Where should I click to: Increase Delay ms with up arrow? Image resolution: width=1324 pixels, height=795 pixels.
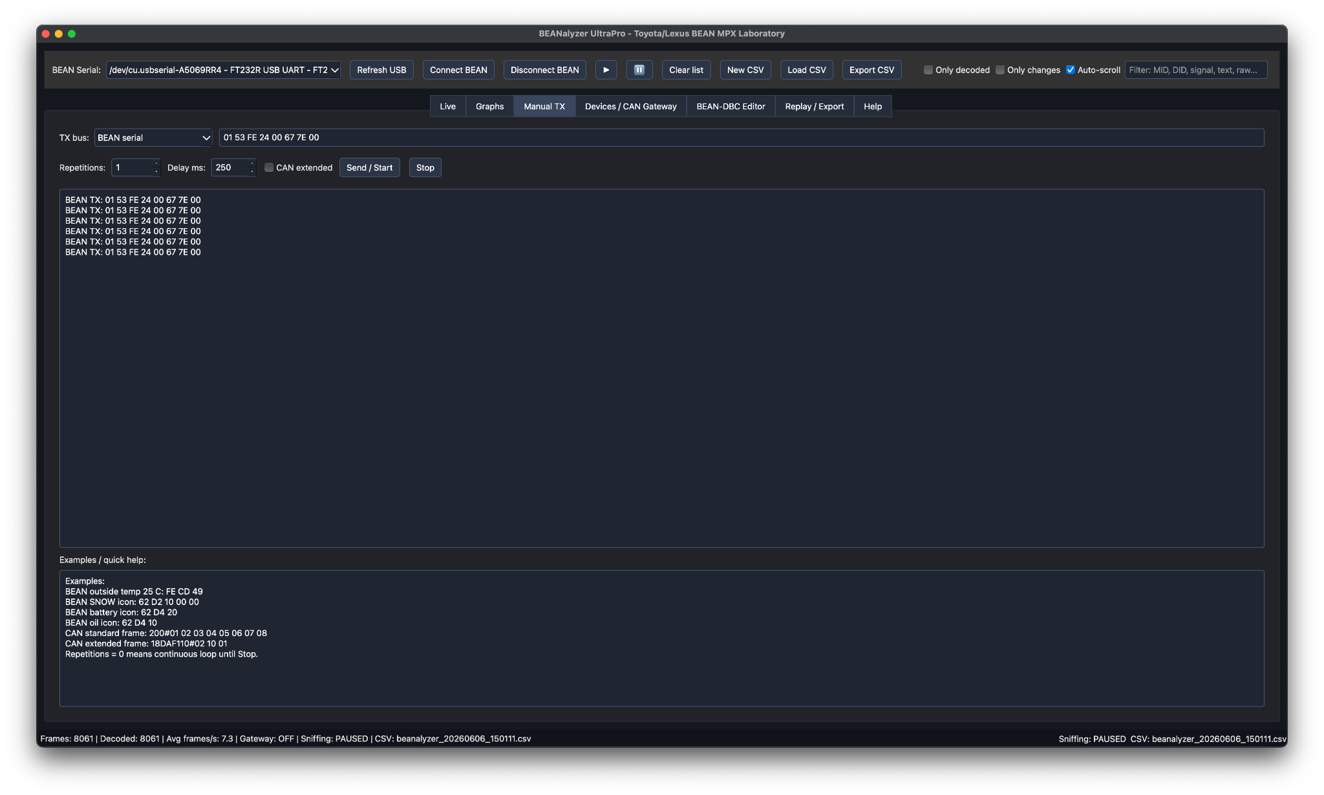tap(252, 163)
